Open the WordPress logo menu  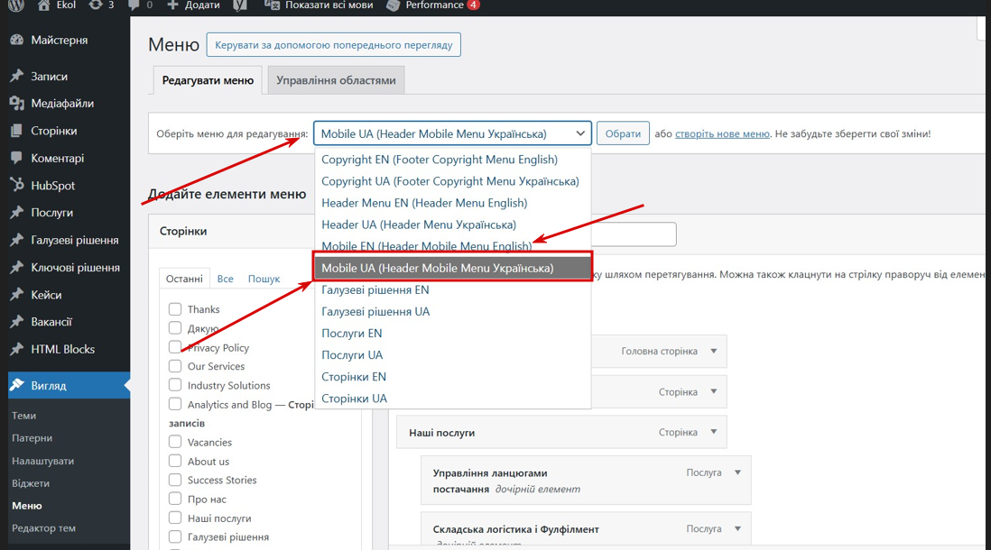(x=16, y=5)
